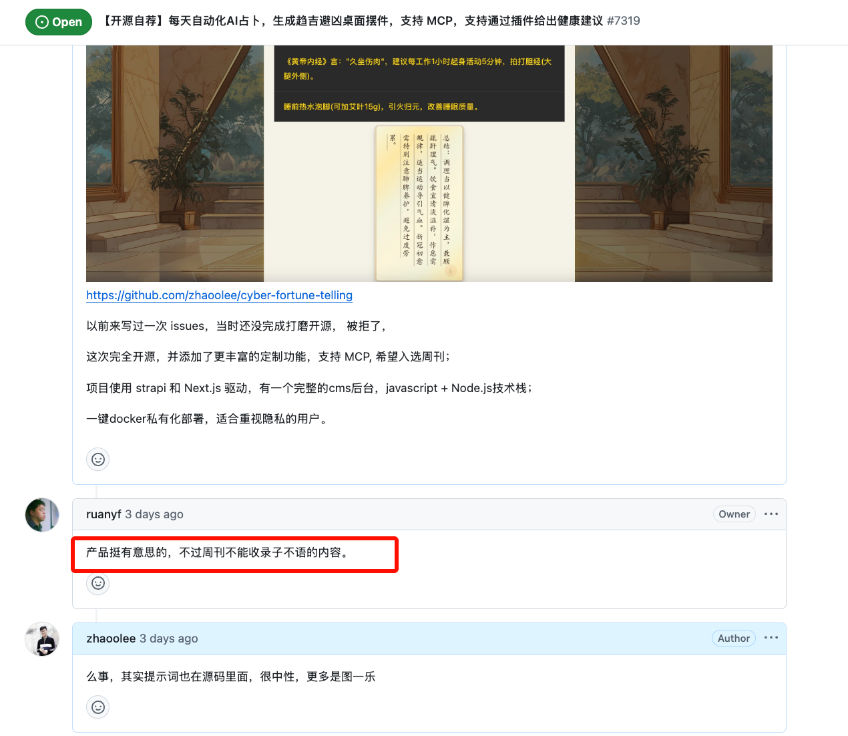Open the three-dot menu on zhaoolee's comment

(x=771, y=638)
